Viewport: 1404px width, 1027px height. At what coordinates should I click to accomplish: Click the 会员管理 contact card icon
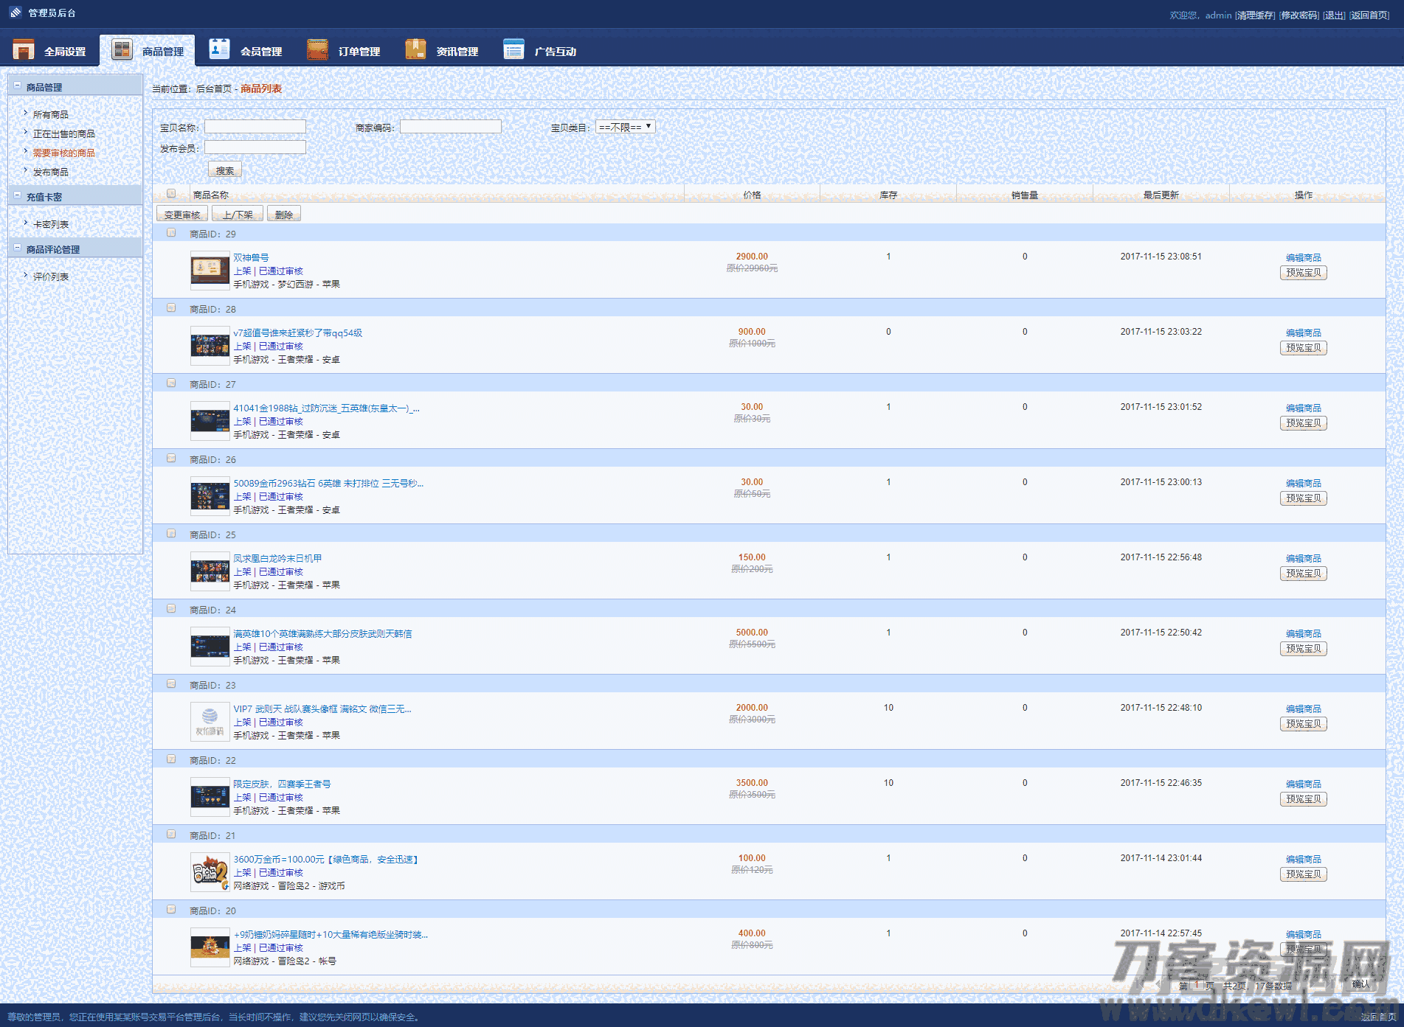[219, 49]
